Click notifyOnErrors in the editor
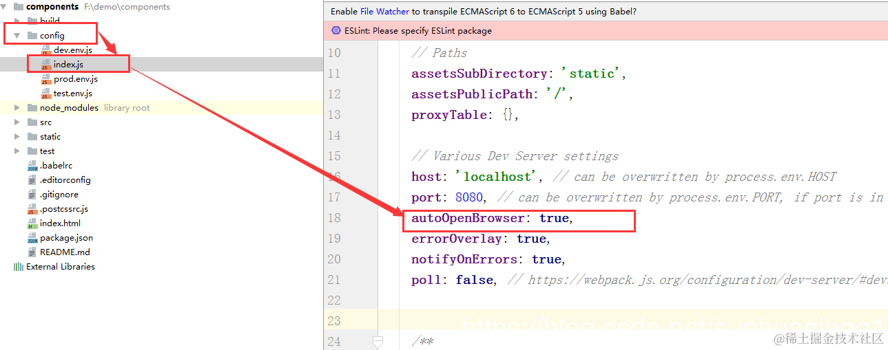 [x=464, y=259]
